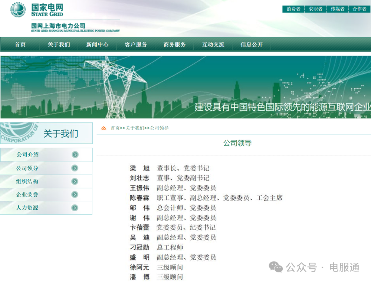Screen dimensions: 371x282
Task: Click the name 梁 旭
Action: 139,168
